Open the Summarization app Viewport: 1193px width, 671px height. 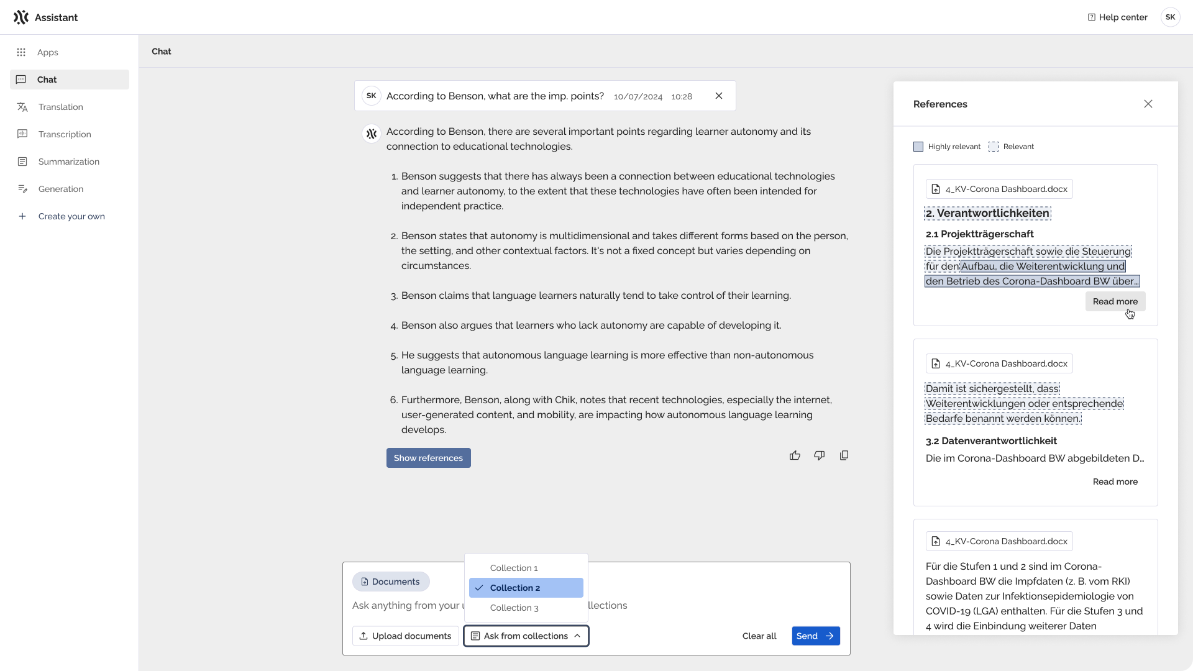(67, 162)
